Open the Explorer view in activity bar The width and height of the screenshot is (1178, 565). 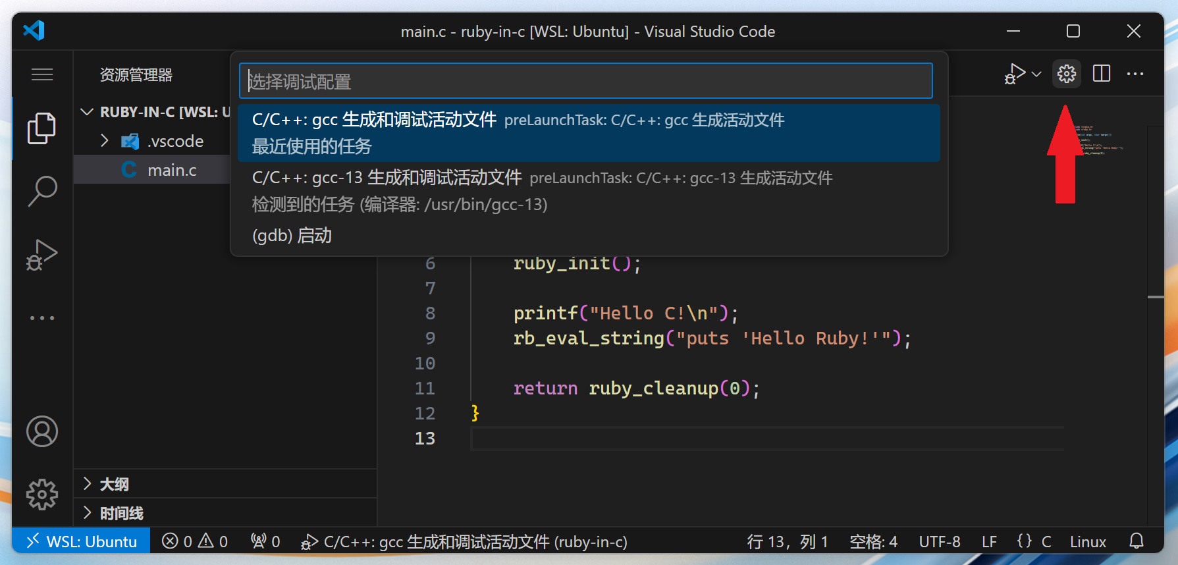41,128
